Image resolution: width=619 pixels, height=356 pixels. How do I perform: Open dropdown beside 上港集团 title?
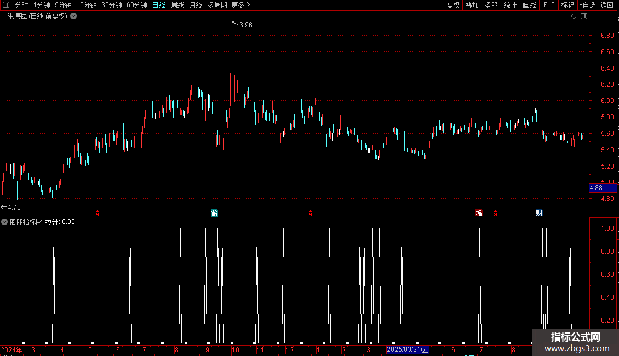coord(73,16)
